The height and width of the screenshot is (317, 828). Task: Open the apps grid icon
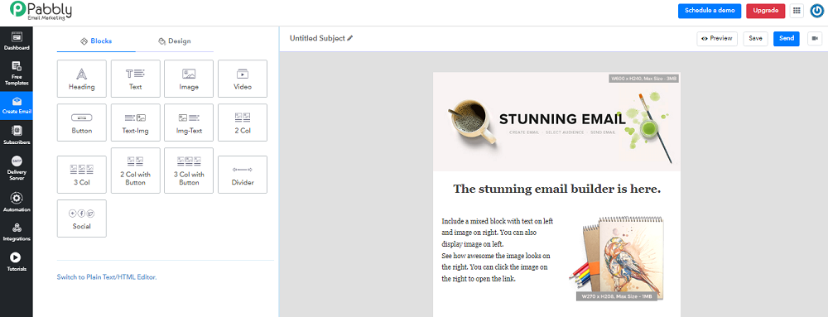point(797,11)
